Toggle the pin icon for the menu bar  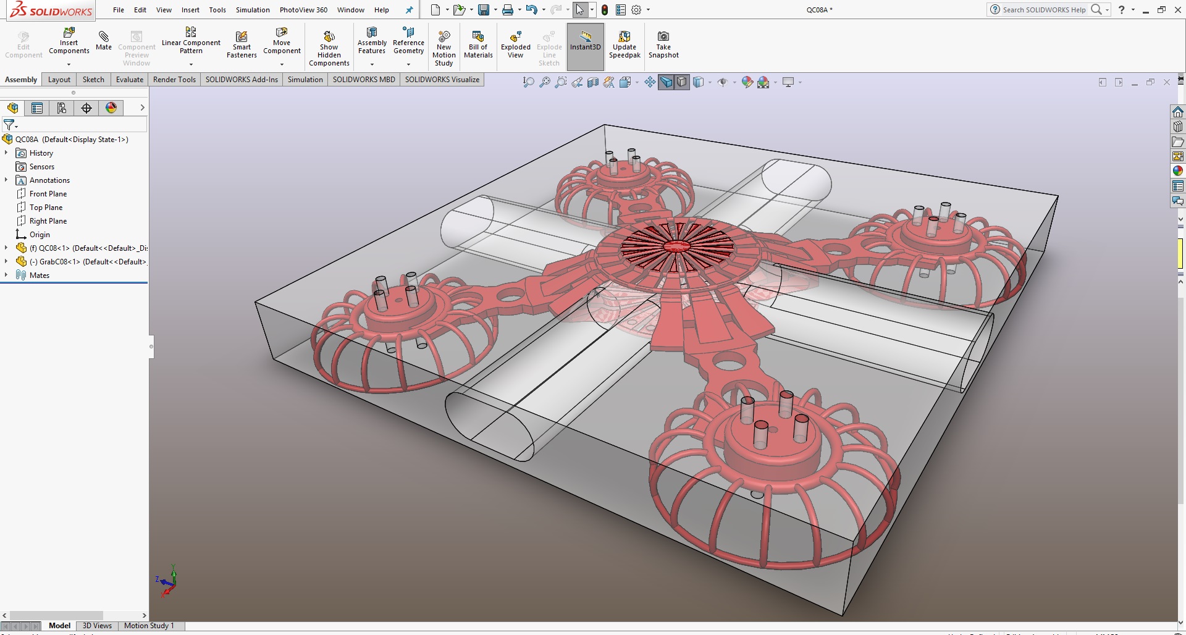pyautogui.click(x=409, y=10)
